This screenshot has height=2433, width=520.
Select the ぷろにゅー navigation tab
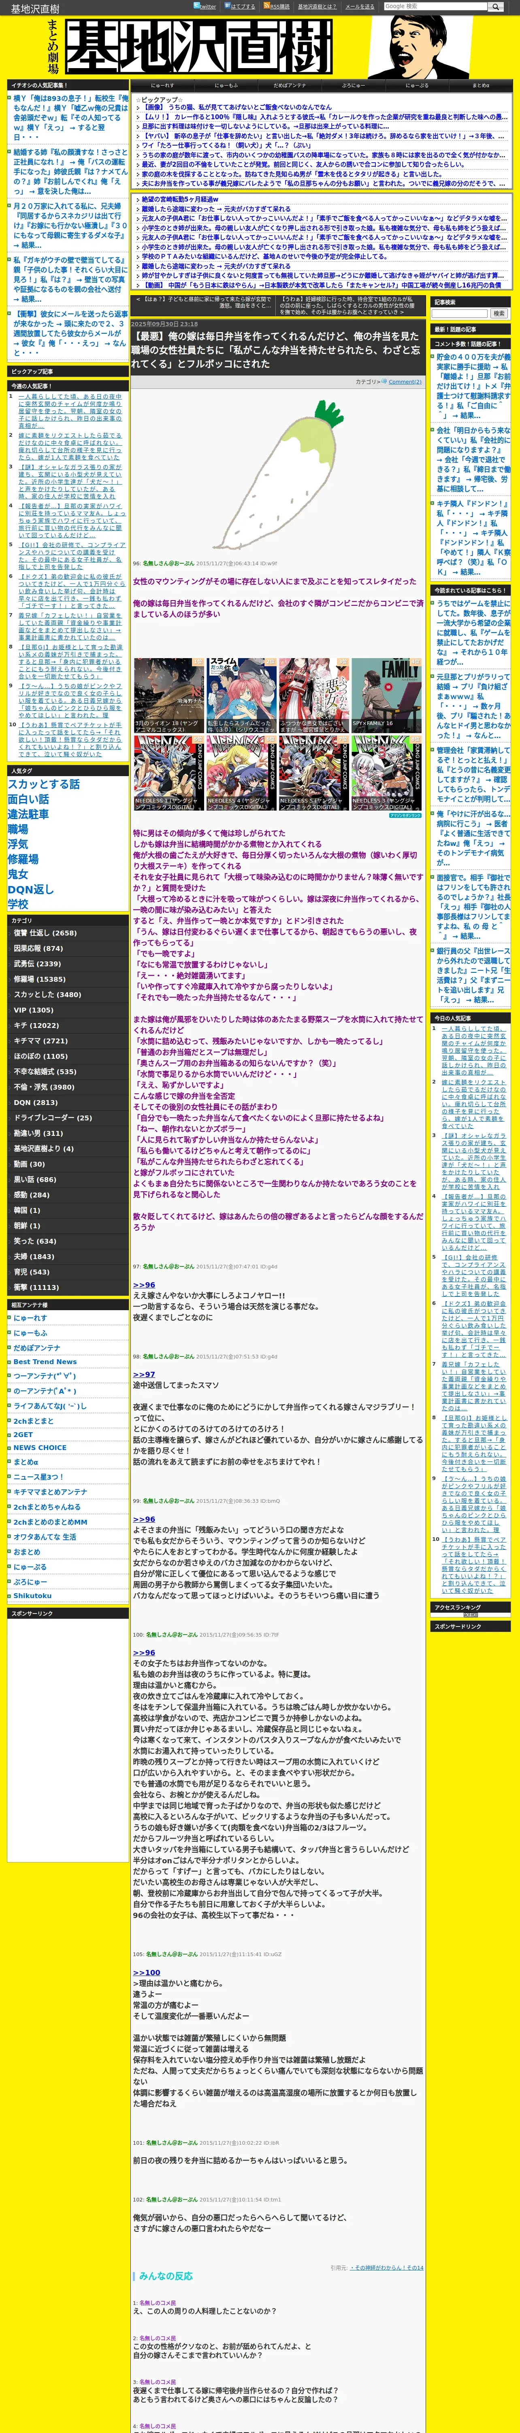click(x=353, y=85)
